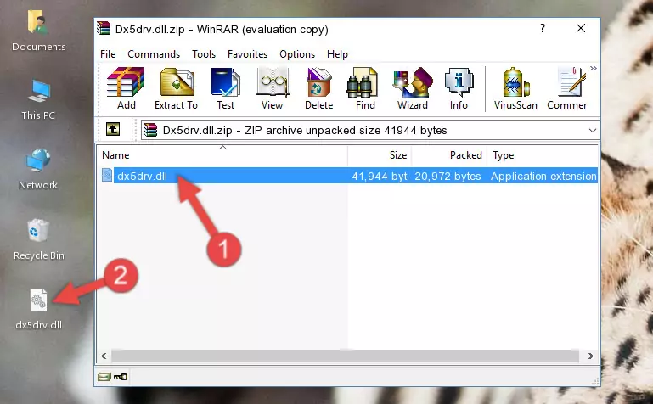Sort by the Type column header
This screenshot has width=653, height=404.
click(543, 155)
